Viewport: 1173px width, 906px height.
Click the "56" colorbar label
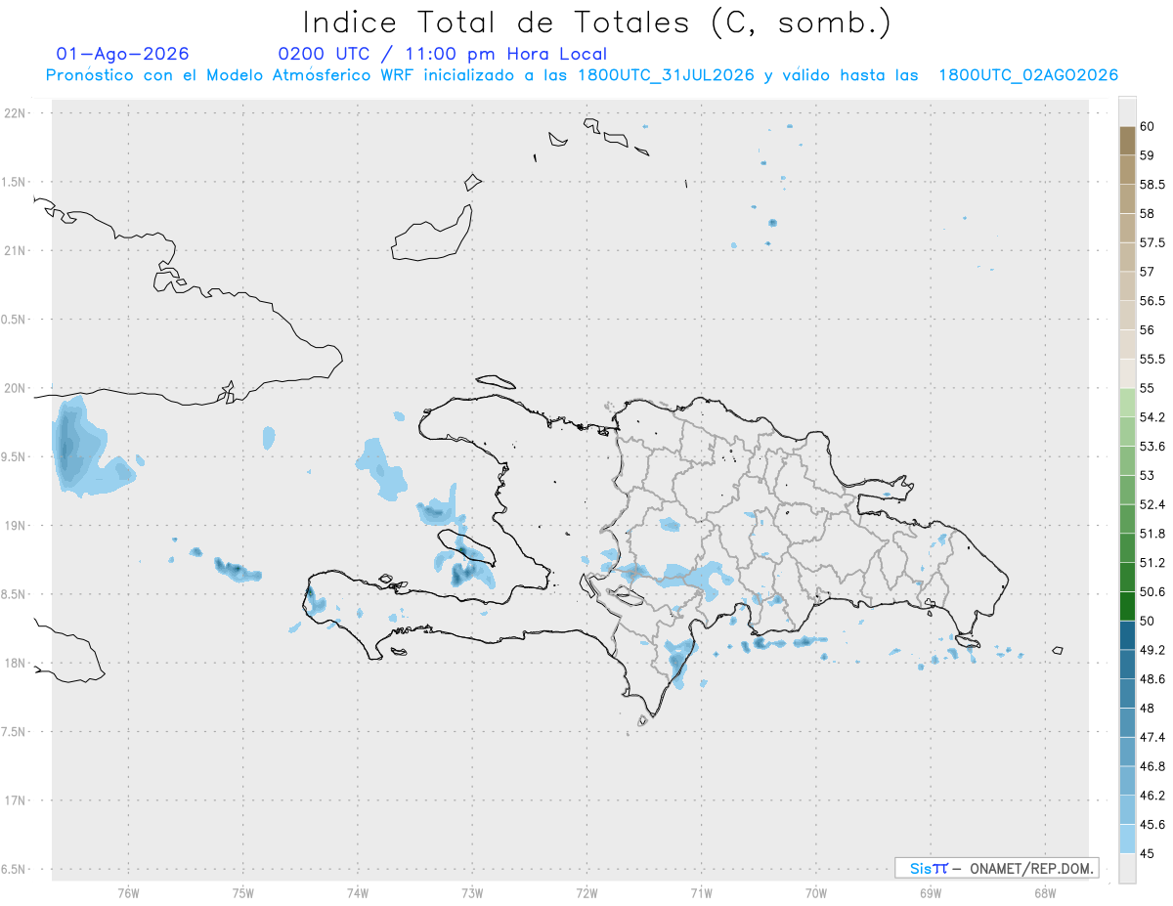point(1147,330)
